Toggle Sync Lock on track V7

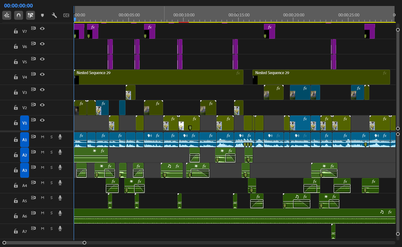(x=33, y=28)
